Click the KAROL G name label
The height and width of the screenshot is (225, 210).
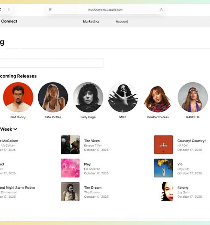pyautogui.click(x=193, y=117)
